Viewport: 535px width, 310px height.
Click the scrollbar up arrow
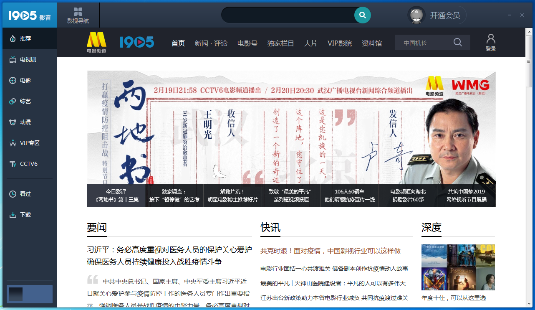tap(529, 31)
